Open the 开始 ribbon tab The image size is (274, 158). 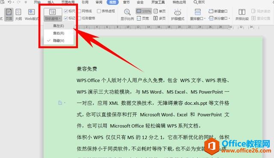[x=37, y=2]
